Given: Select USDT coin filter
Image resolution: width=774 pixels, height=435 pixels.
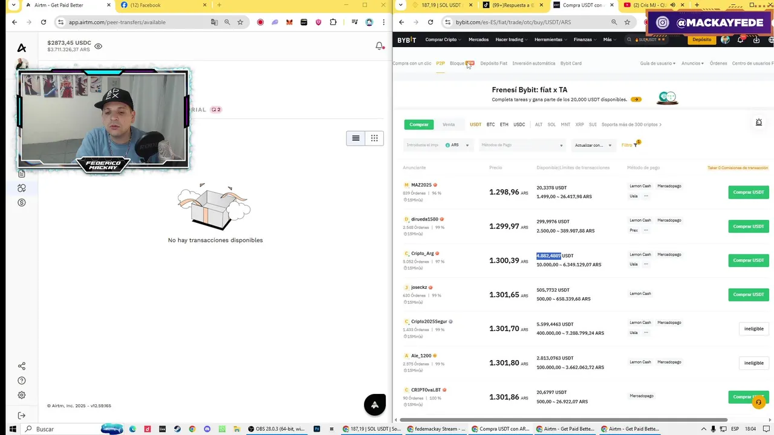Looking at the screenshot, I should [476, 124].
